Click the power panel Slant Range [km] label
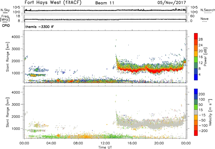The image size is (215, 149). [8, 57]
